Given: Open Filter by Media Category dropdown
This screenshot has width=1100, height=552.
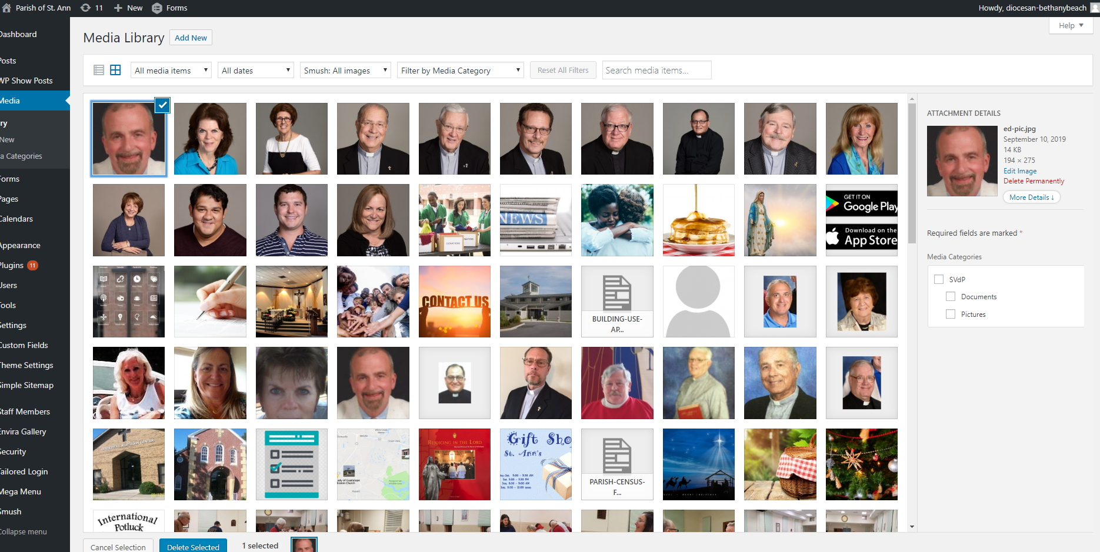Looking at the screenshot, I should [x=460, y=71].
